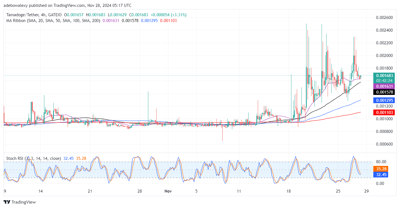Click the 25 date label on time axis
This screenshot has height=208, width=400.
tap(338, 191)
